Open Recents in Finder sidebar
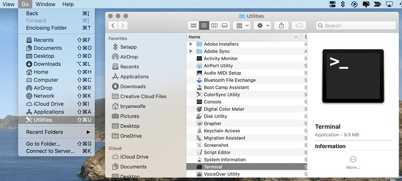The width and height of the screenshot is (402, 181). coord(126,67)
